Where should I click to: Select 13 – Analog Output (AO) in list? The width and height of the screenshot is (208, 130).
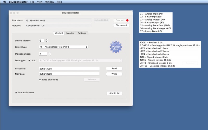click(x=153, y=19)
